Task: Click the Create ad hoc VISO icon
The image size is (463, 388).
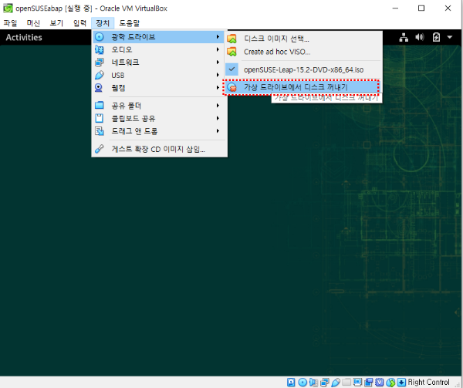Action: (231, 52)
